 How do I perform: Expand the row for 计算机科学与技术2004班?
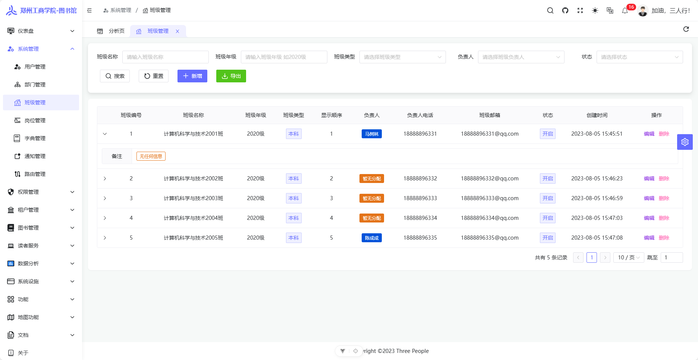pyautogui.click(x=105, y=218)
